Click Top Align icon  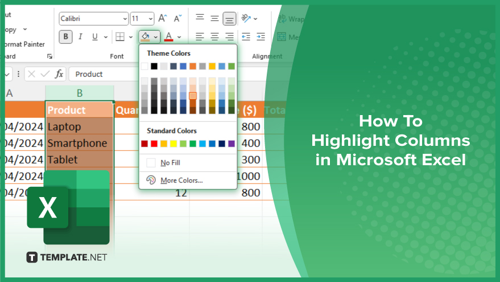[x=200, y=18]
